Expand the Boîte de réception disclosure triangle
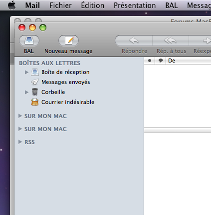This screenshot has height=215, width=211. [x=26, y=72]
